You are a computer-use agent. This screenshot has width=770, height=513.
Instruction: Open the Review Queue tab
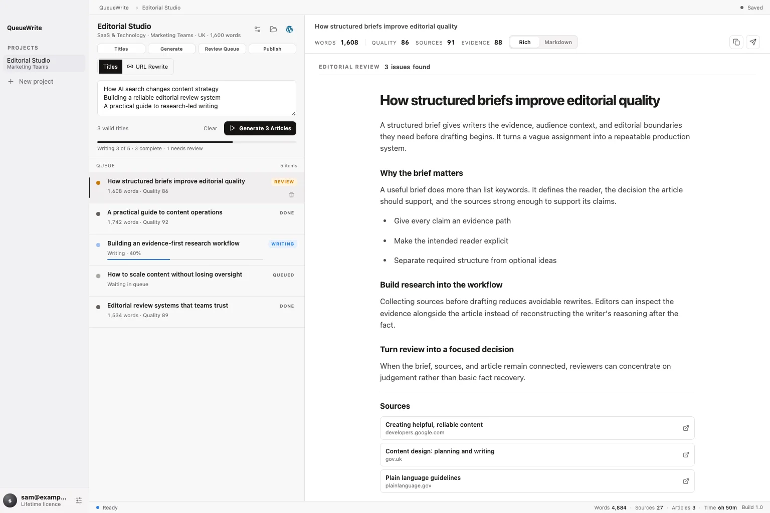[222, 49]
